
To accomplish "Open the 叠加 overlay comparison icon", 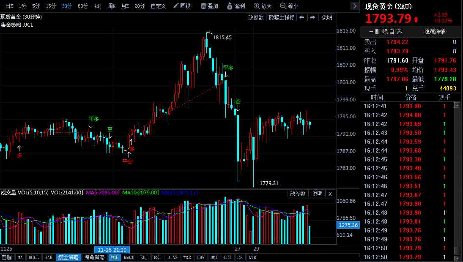I will (207, 6).
